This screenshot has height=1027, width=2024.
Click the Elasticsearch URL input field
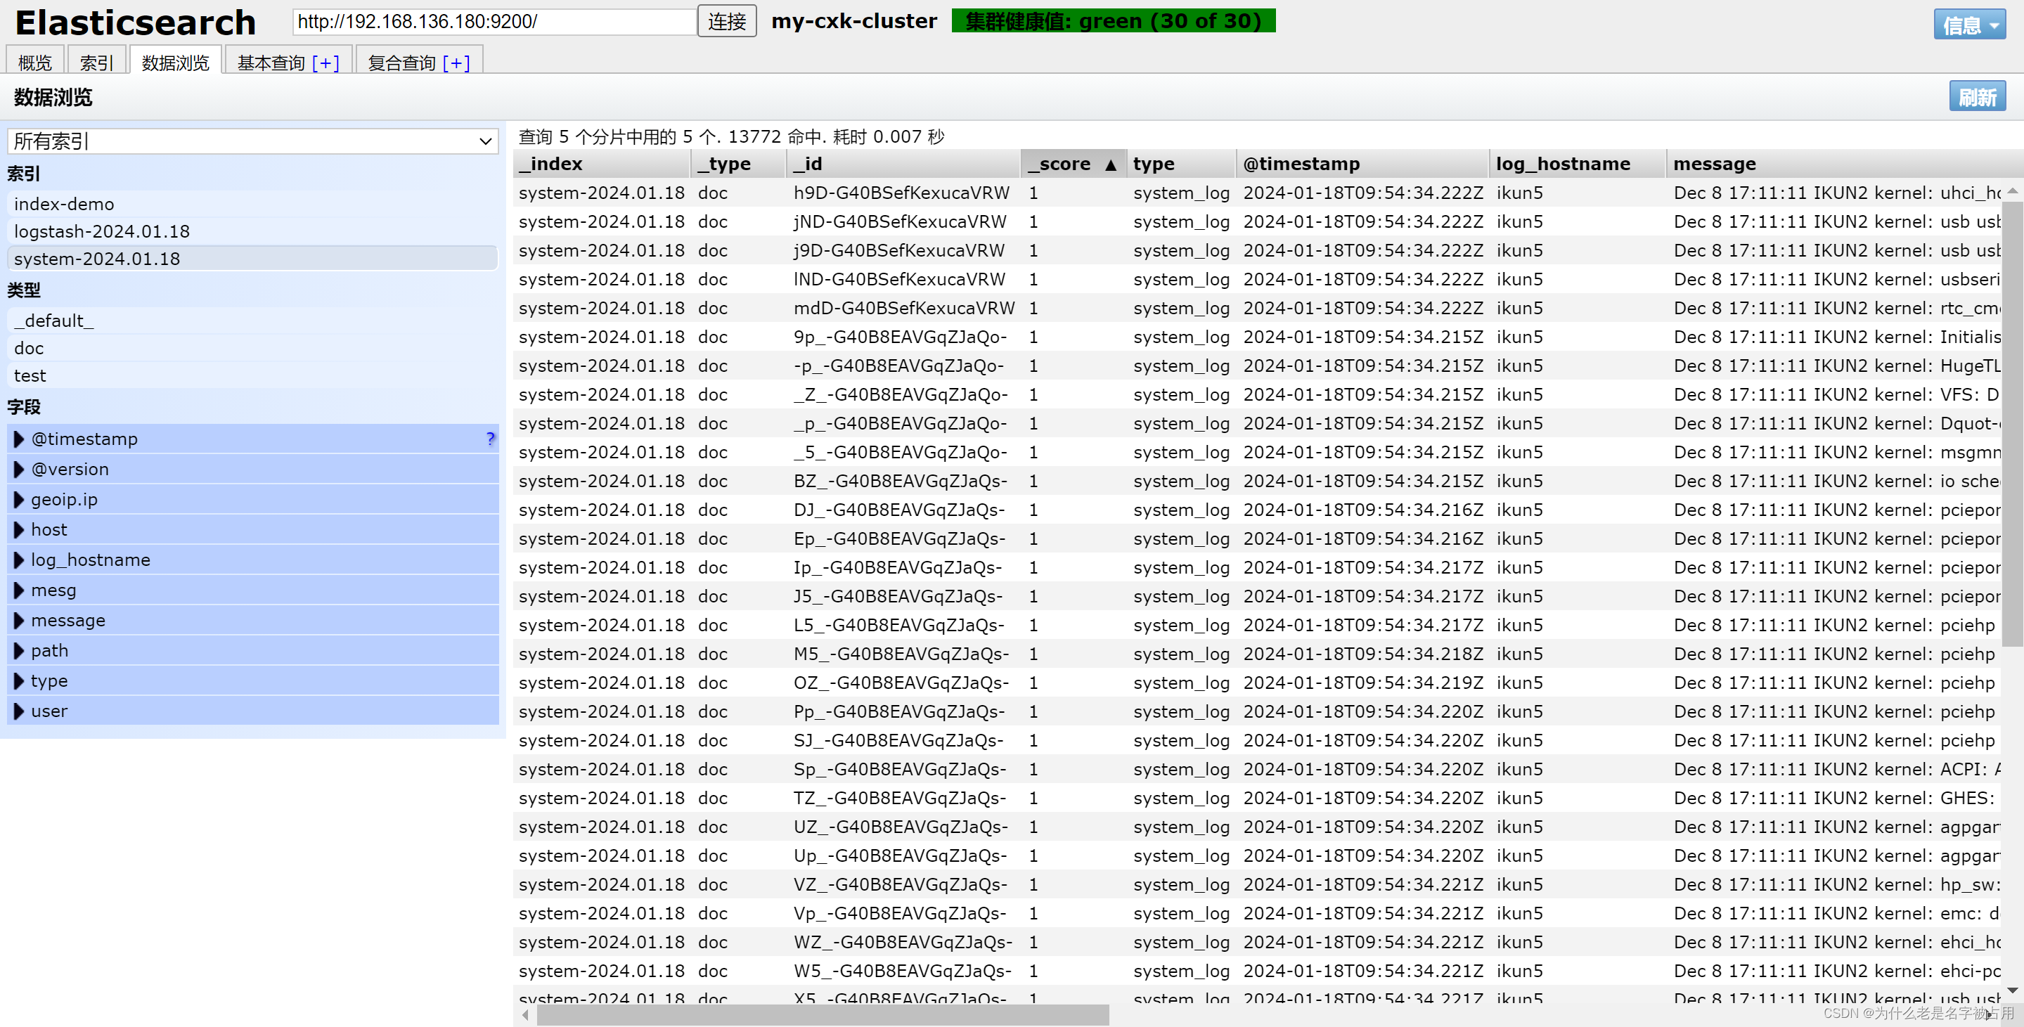(494, 21)
